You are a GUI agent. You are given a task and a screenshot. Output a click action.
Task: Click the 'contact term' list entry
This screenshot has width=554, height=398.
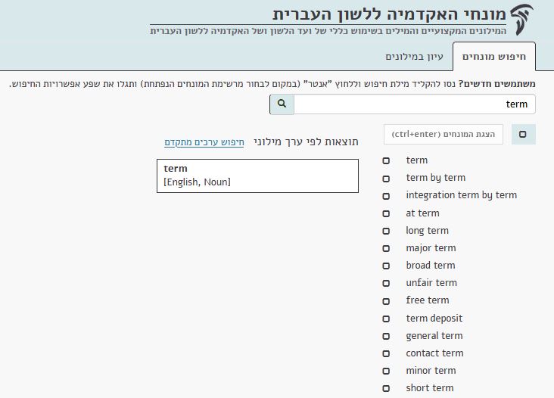tap(434, 353)
